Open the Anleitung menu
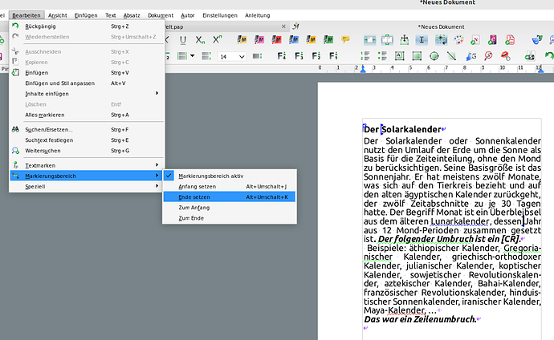The height and width of the screenshot is (340, 554). (258, 15)
